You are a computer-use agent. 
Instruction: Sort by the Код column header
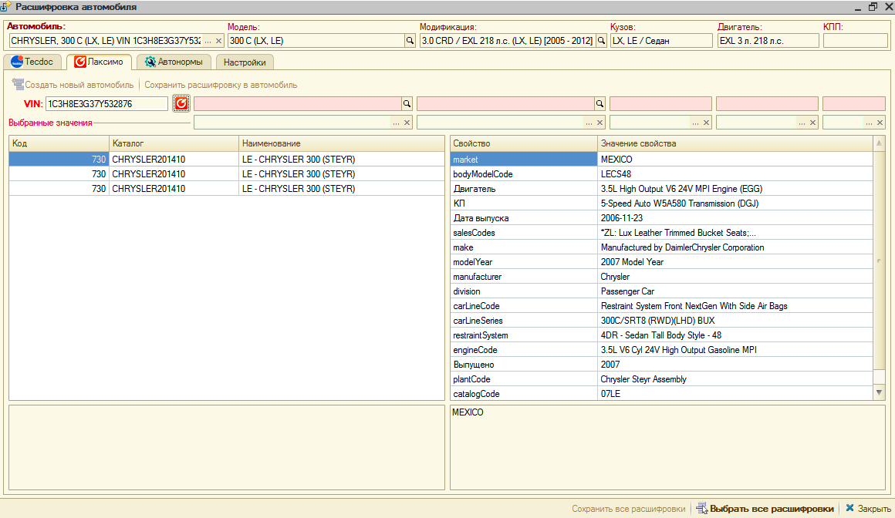(59, 143)
